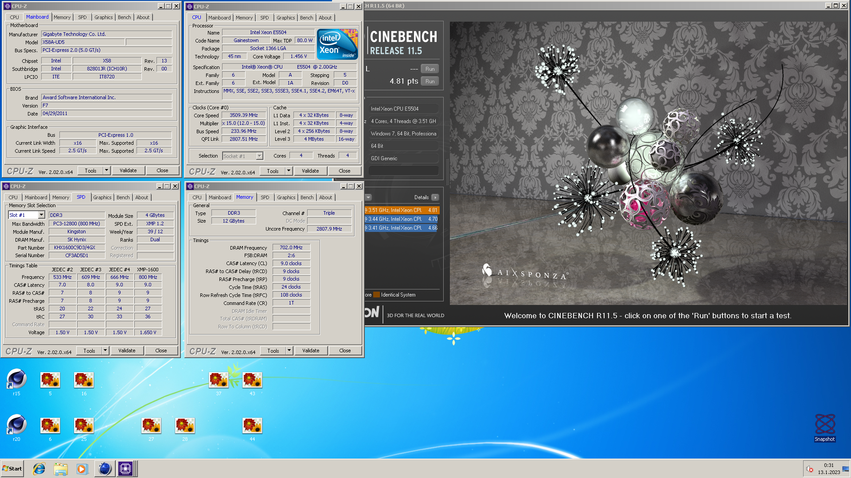Run the Cinebench CPU test showing 4.81 pts
This screenshot has height=478, width=851.
click(x=430, y=81)
